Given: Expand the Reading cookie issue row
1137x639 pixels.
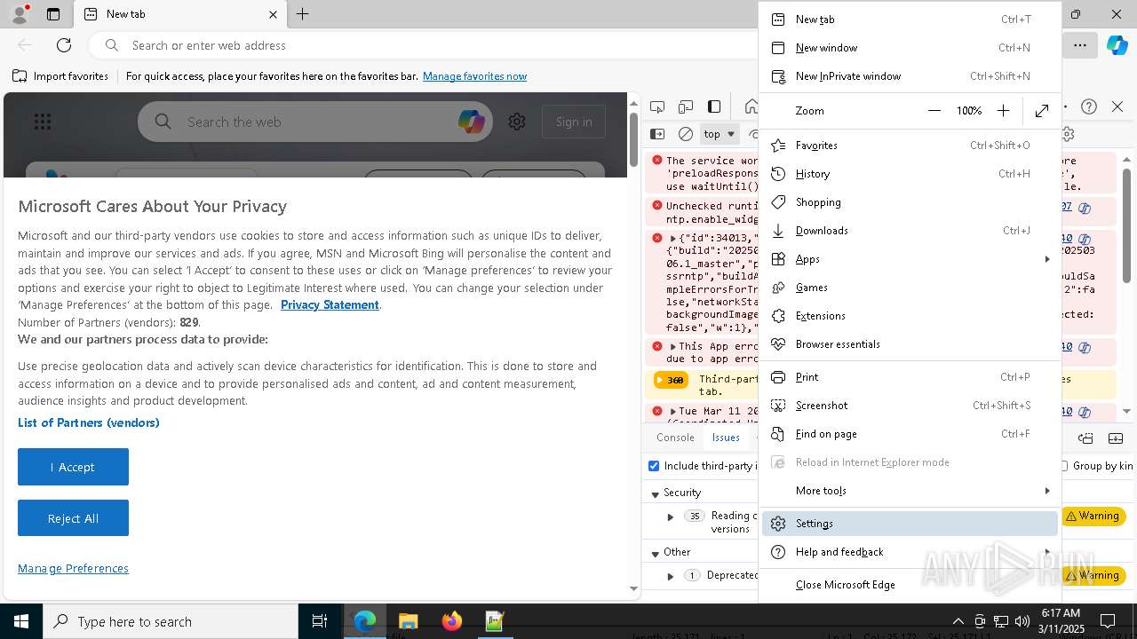Looking at the screenshot, I should pos(671,517).
